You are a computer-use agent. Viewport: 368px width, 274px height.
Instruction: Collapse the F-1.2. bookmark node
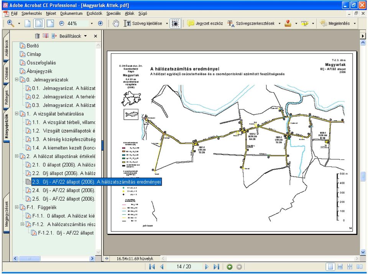pos(22,224)
